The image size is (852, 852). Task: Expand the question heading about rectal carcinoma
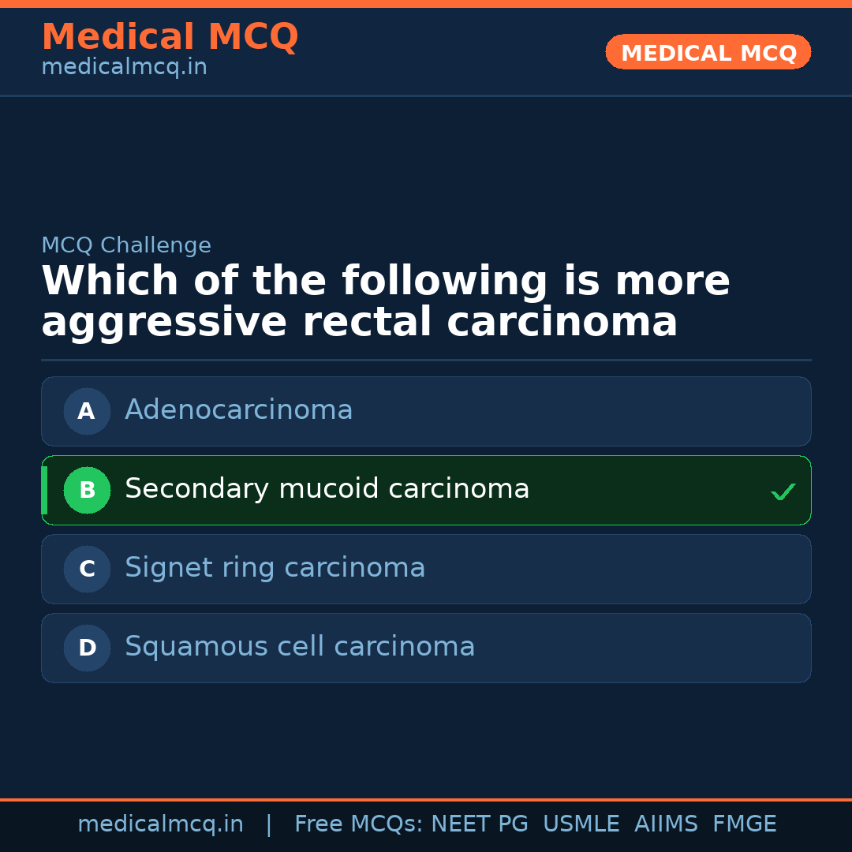pos(386,301)
